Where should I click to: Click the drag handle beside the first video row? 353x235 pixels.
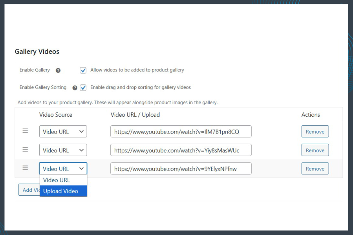[25, 131]
